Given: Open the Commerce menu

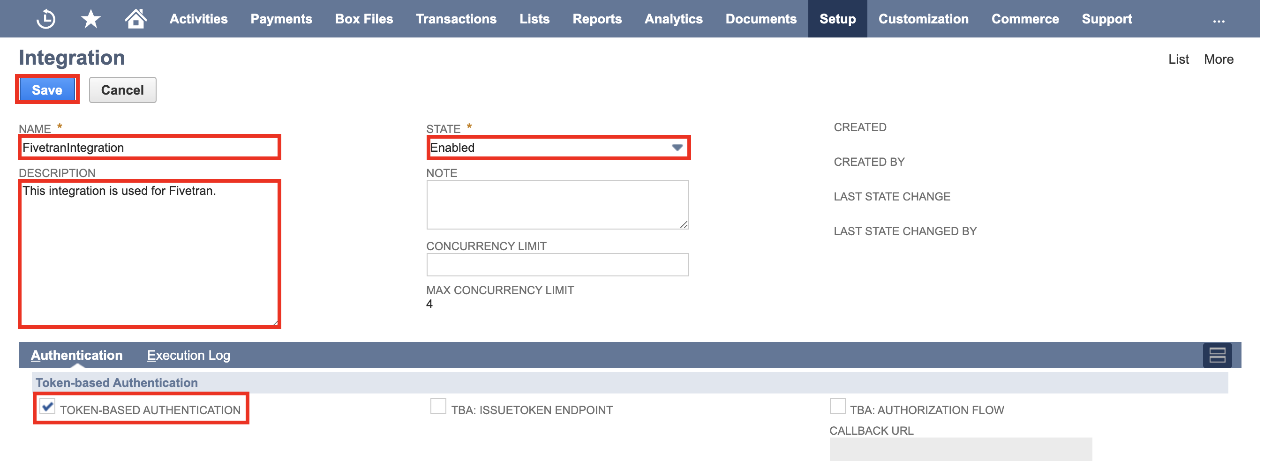Looking at the screenshot, I should (x=1024, y=19).
